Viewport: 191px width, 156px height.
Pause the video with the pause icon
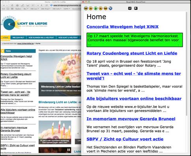(69, 150)
